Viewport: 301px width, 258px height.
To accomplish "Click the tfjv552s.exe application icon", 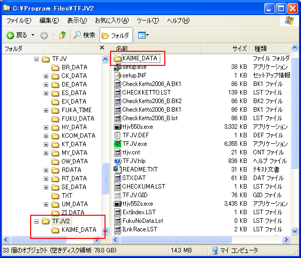I will pyautogui.click(x=117, y=204).
